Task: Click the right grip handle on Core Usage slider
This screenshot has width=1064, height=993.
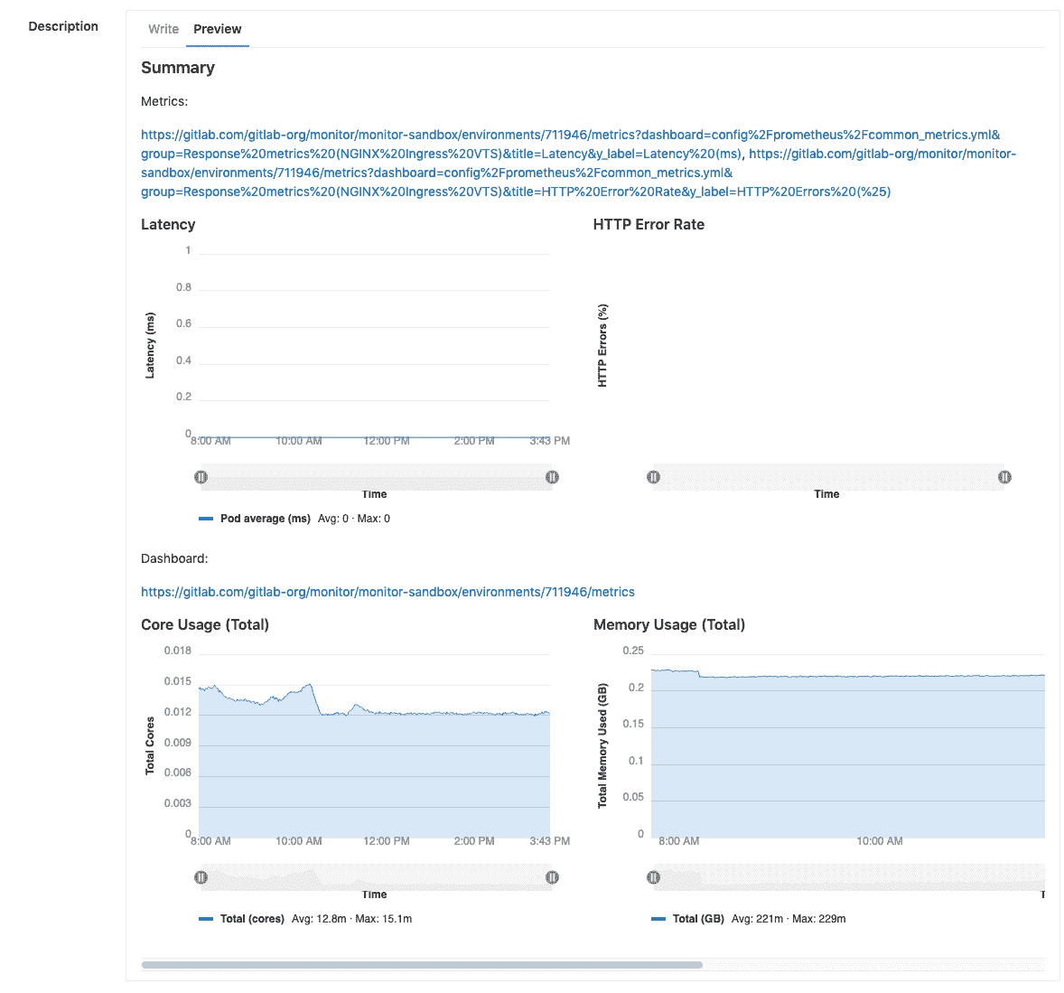Action: [552, 876]
